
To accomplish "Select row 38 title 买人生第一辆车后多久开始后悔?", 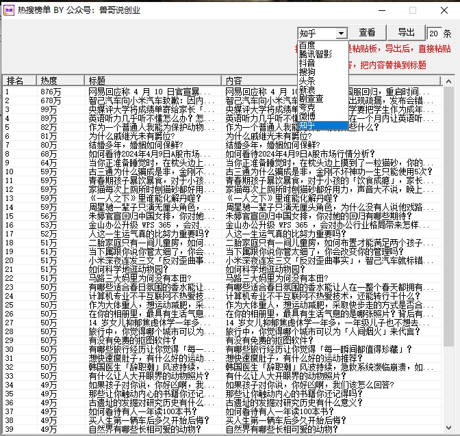I will coord(149,421).
